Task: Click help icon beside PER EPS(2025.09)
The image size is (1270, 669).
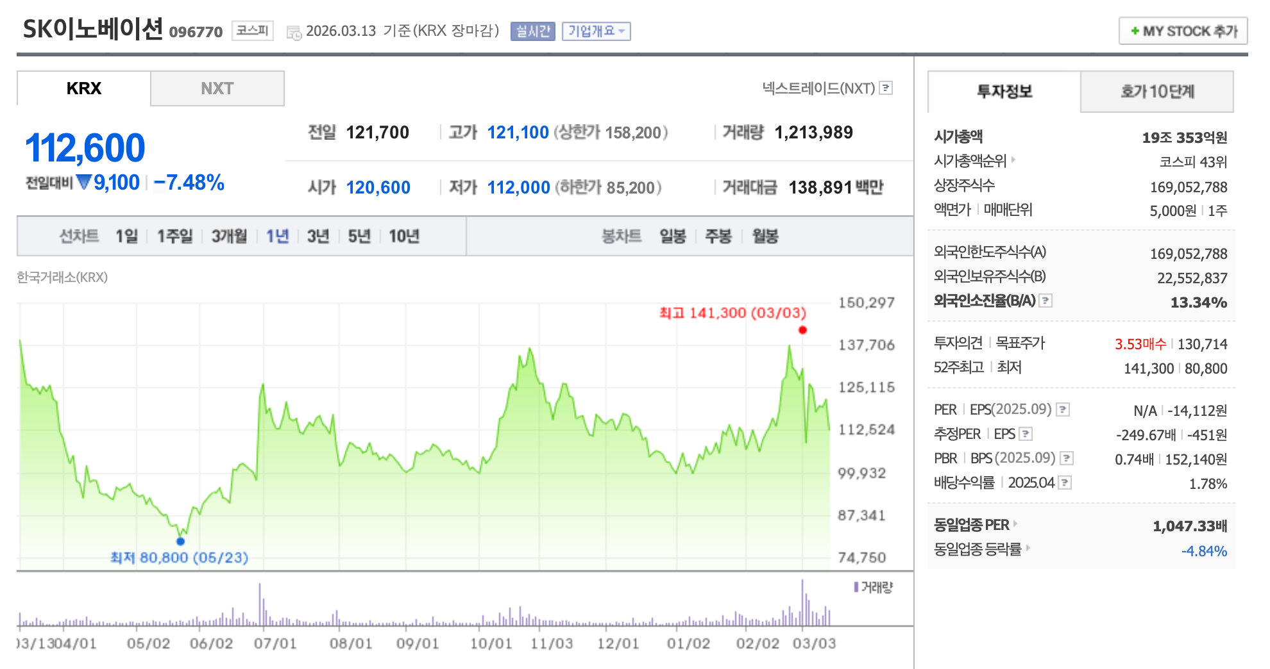Action: pyautogui.click(x=1063, y=409)
